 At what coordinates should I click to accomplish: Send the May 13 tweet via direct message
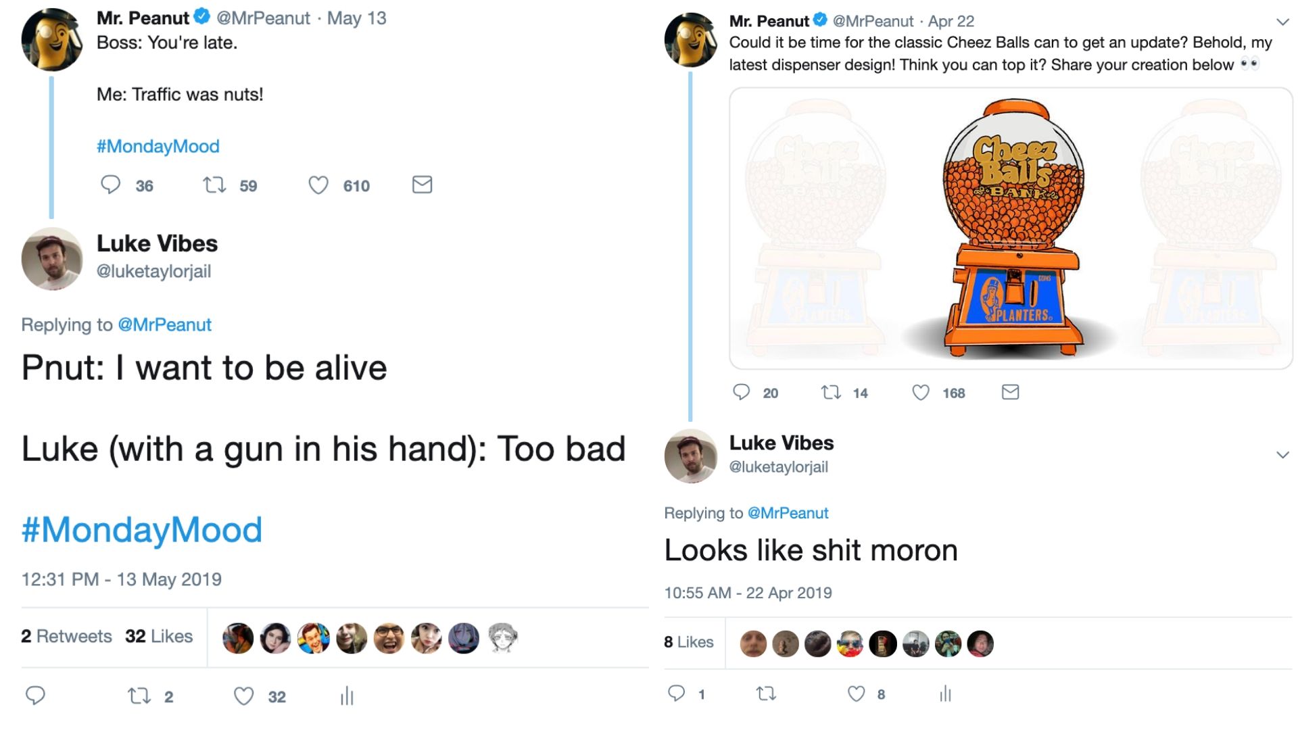click(x=422, y=185)
